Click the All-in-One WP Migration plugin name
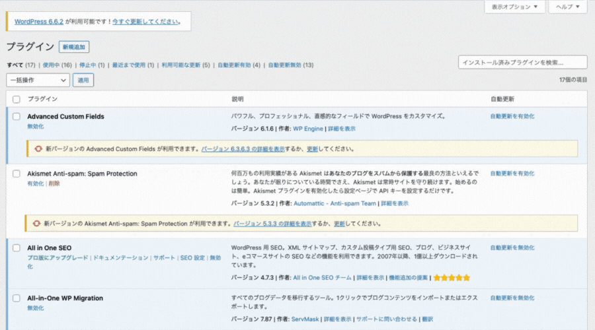This screenshot has width=595, height=330. pyautogui.click(x=65, y=298)
